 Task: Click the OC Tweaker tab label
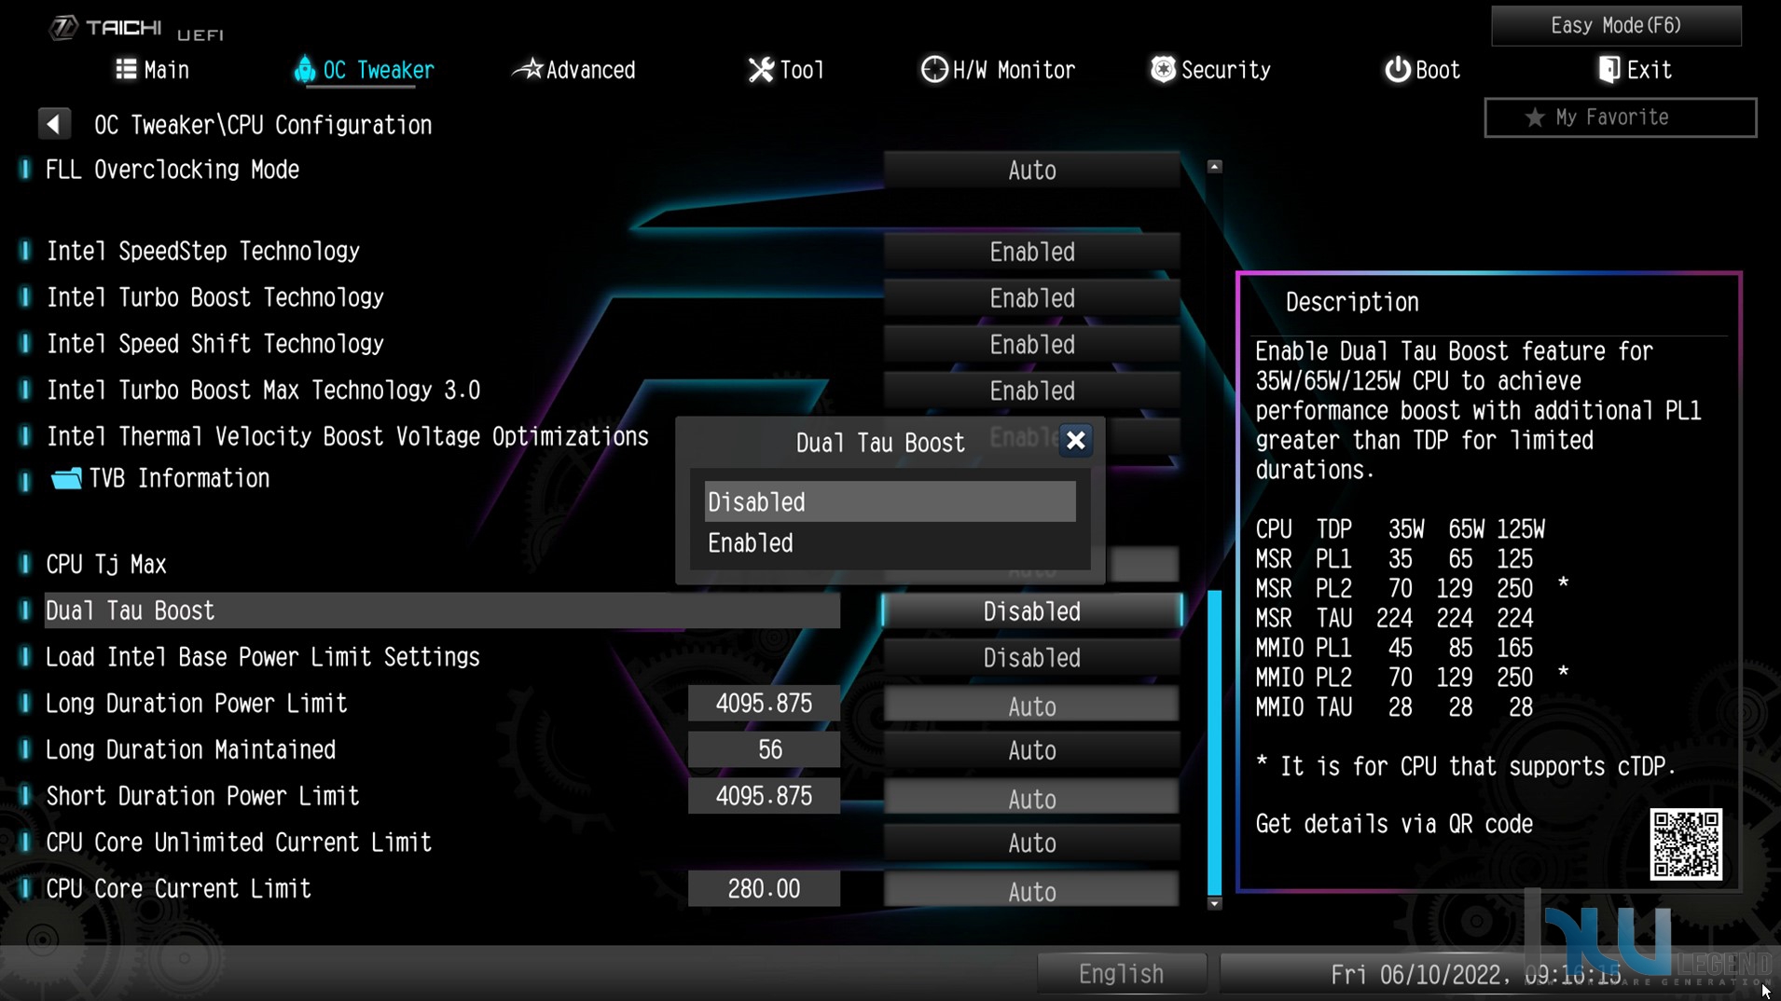pos(379,70)
